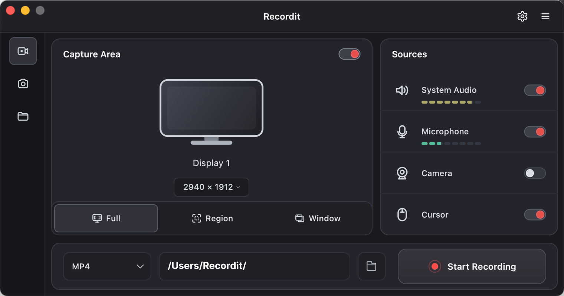Browse output folder with folder icon button
Image resolution: width=564 pixels, height=296 pixels.
(x=371, y=266)
